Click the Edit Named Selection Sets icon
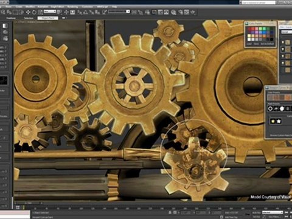This screenshot has width=292, height=219. [x=105, y=12]
